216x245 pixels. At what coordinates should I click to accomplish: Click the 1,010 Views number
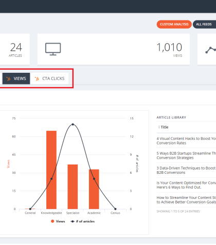point(169,47)
